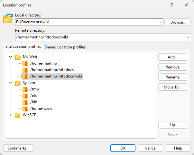Click the WinSCP folder icon
The image size is (194, 155).
tap(18, 115)
